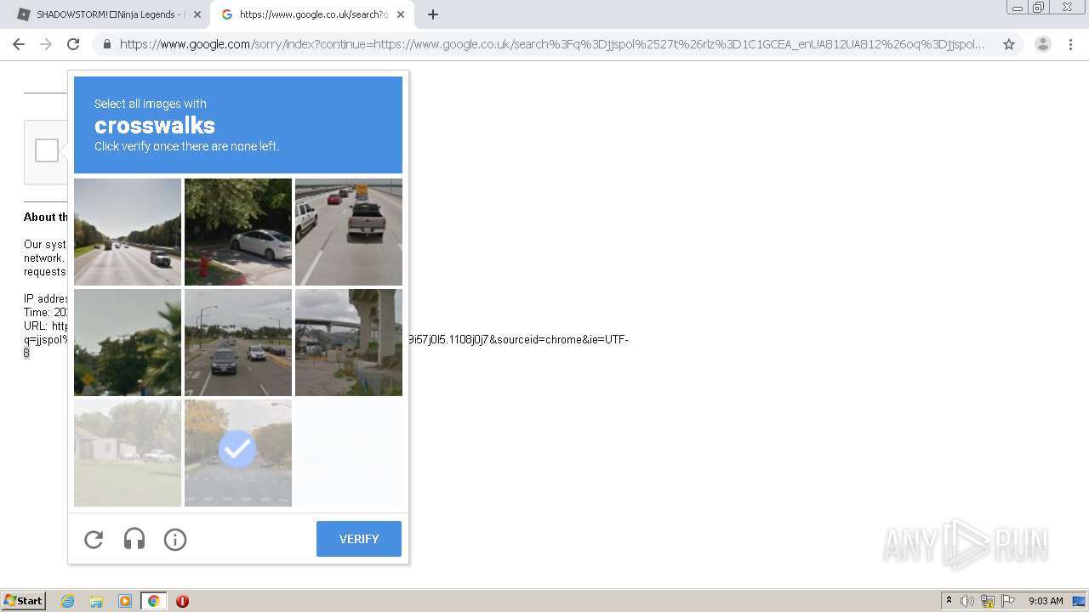The height and width of the screenshot is (612, 1089).
Task: Select the pickup trucks on highway tile
Action: [349, 232]
